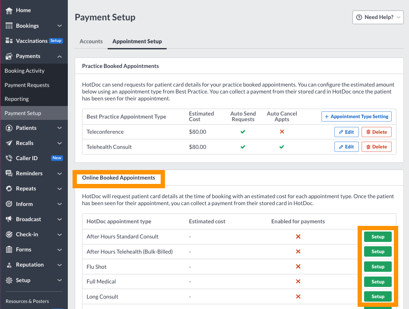Viewport: 409px width, 309px height.
Task: Click the Forms clipboard icon
Action: point(9,249)
